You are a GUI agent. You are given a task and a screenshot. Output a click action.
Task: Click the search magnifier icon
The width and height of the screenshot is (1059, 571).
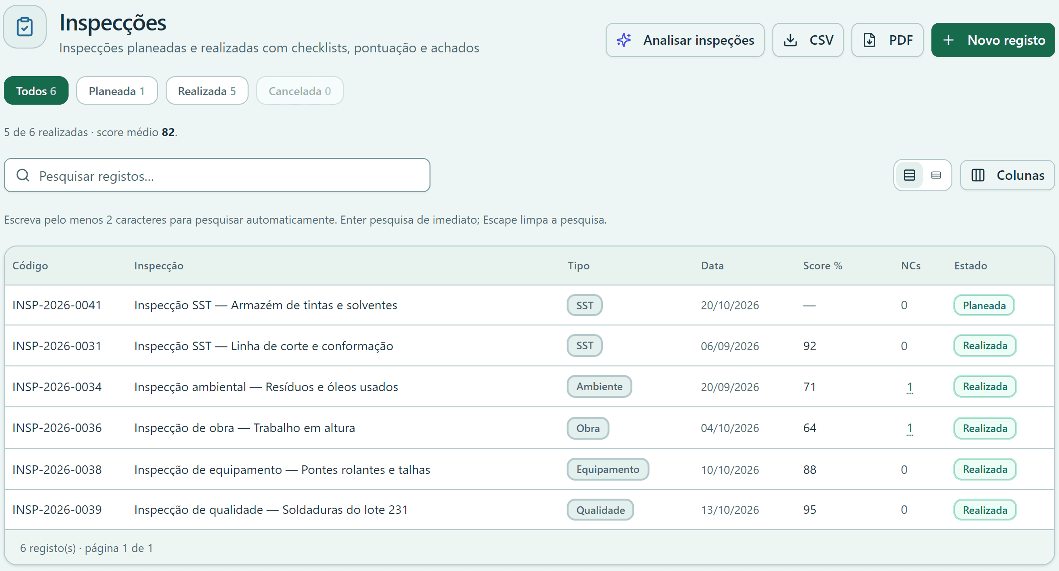click(23, 176)
